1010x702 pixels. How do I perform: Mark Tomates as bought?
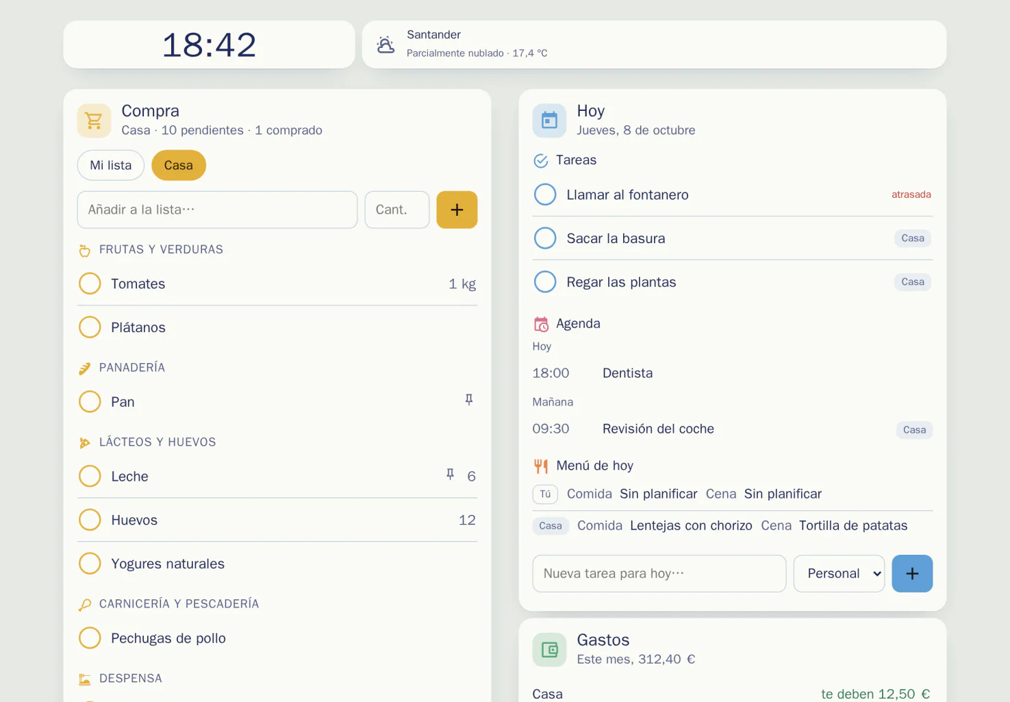click(x=90, y=284)
